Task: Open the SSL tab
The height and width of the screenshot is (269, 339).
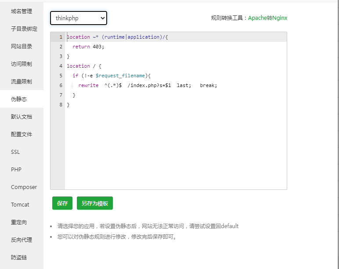Action: tap(22, 152)
